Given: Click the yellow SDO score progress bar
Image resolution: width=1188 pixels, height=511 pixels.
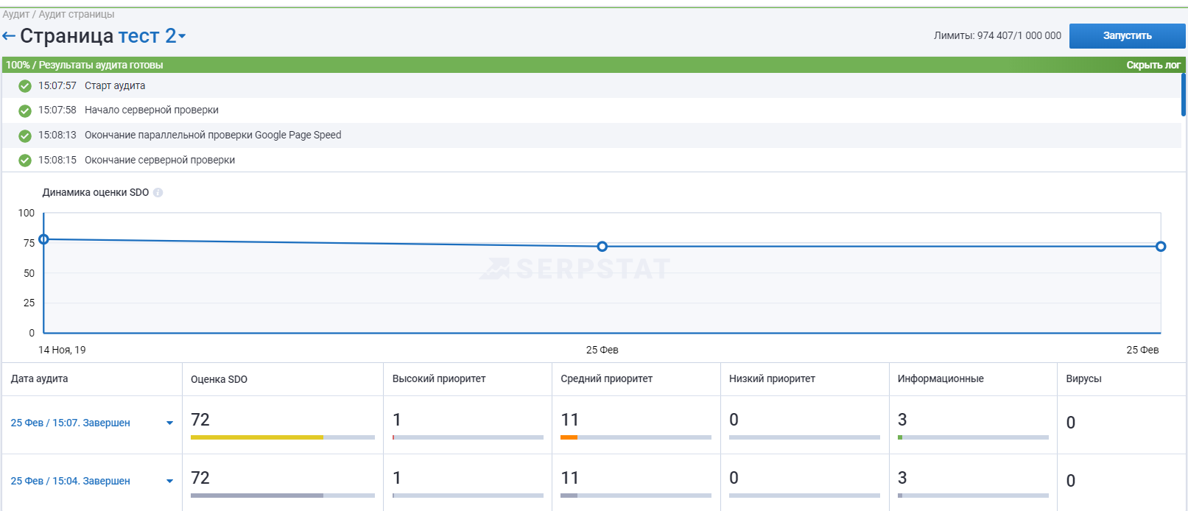Looking at the screenshot, I should (x=257, y=437).
